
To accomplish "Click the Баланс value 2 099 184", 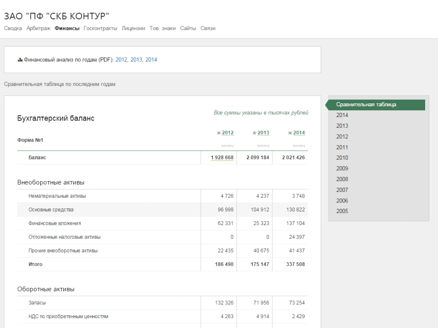I will tap(258, 158).
